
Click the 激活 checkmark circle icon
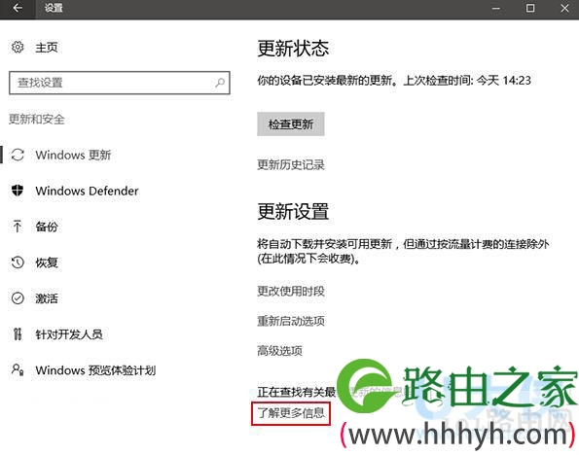coord(18,298)
